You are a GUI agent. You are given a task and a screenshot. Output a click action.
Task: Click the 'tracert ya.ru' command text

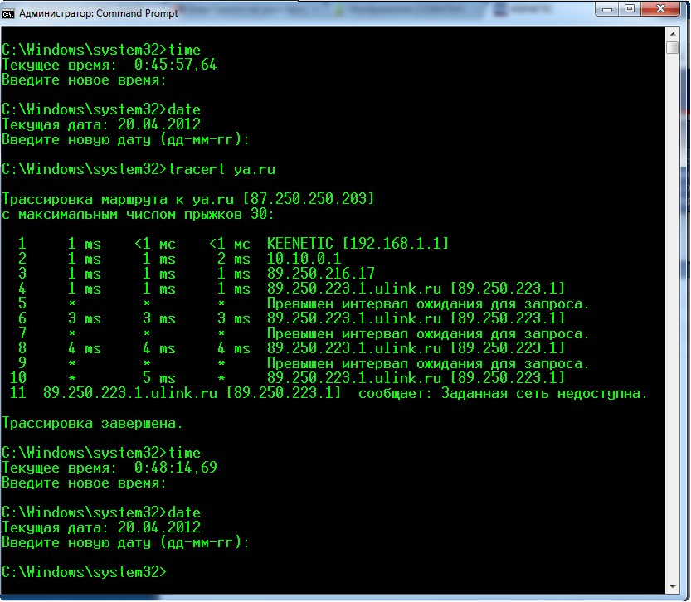point(221,169)
